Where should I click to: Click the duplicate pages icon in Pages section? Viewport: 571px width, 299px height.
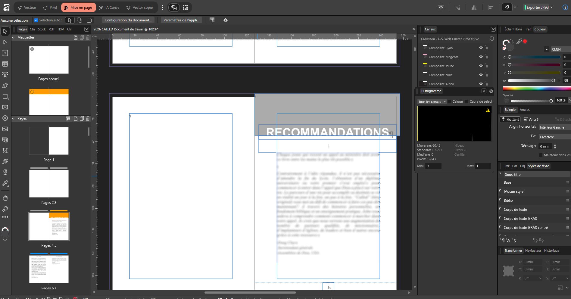point(82,119)
